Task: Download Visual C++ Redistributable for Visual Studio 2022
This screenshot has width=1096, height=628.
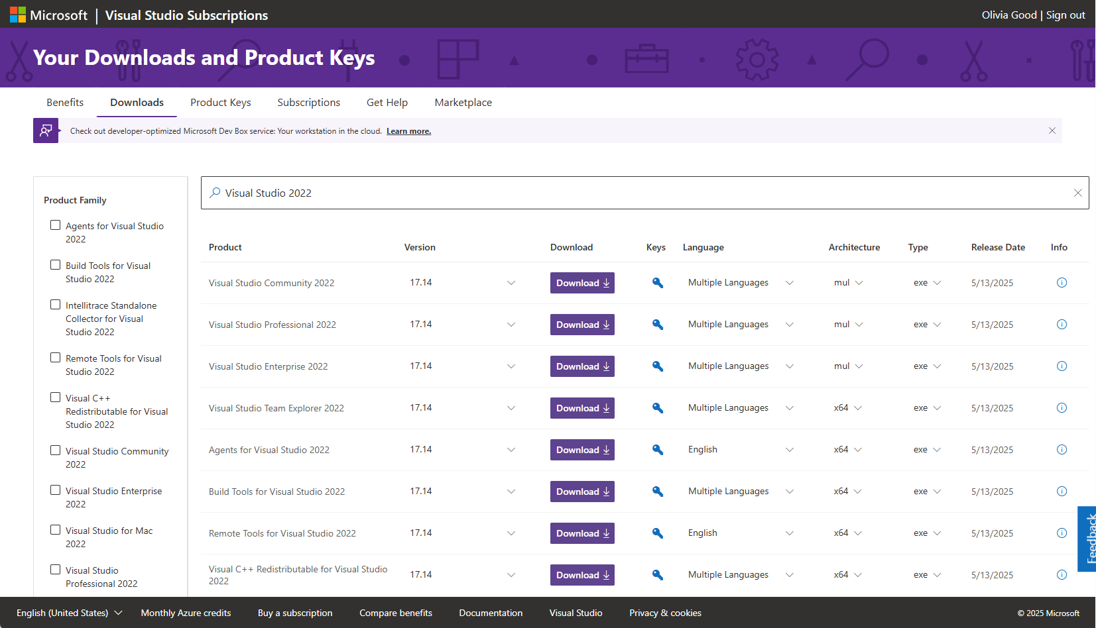Action: pyautogui.click(x=582, y=575)
